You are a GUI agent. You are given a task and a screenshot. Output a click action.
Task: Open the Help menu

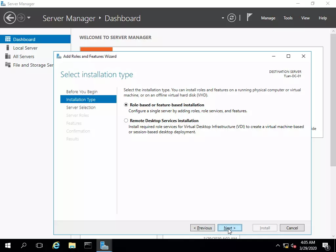pos(323,18)
